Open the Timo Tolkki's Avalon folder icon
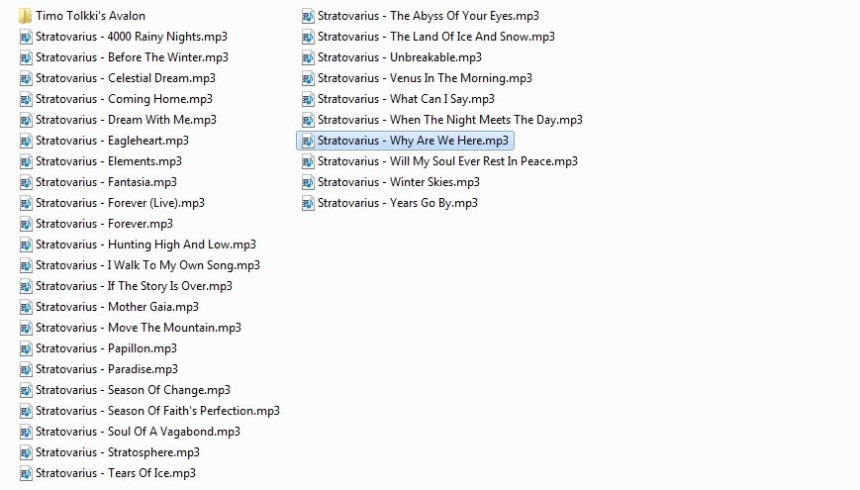Viewport: 860px width, 490px height. pos(25,16)
